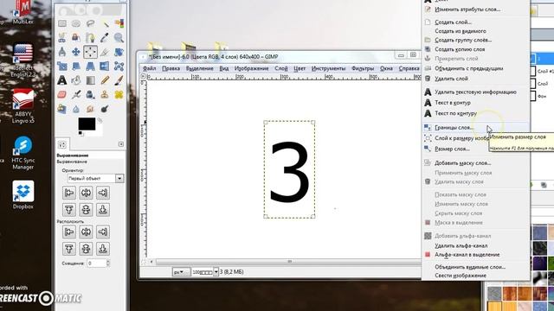Select the Ellipse Select tool
Viewport: 554px width, 311px height.
pos(76,23)
